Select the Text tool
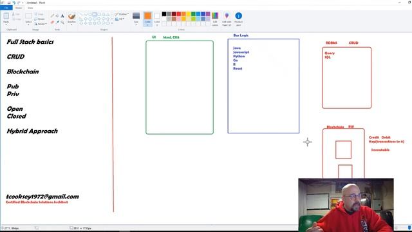 (x=62, y=16)
